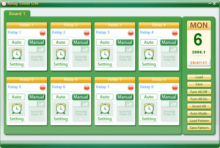Open Relay 7 alarm clock Setting
The height and width of the screenshot is (148, 220).
click(104, 112)
